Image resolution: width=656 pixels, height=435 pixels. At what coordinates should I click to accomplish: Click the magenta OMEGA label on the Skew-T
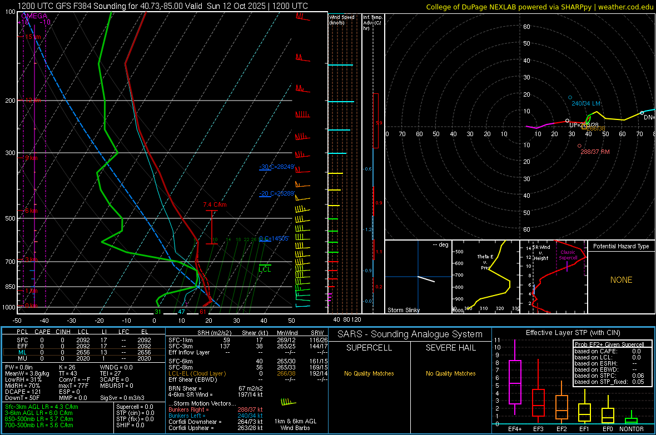(34, 16)
